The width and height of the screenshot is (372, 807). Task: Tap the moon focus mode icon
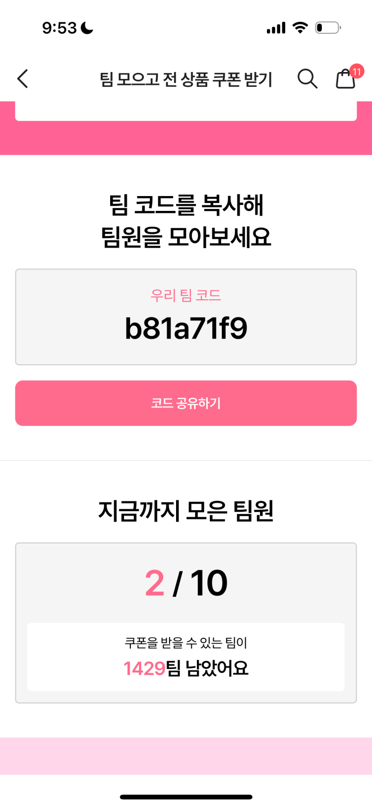(x=87, y=28)
